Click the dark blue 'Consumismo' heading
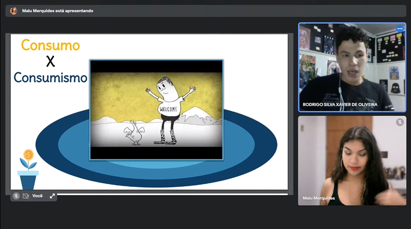The image size is (411, 229). tap(50, 77)
